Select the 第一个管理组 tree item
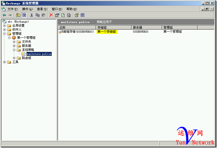The width and height of the screenshot is (217, 148). 26,38
